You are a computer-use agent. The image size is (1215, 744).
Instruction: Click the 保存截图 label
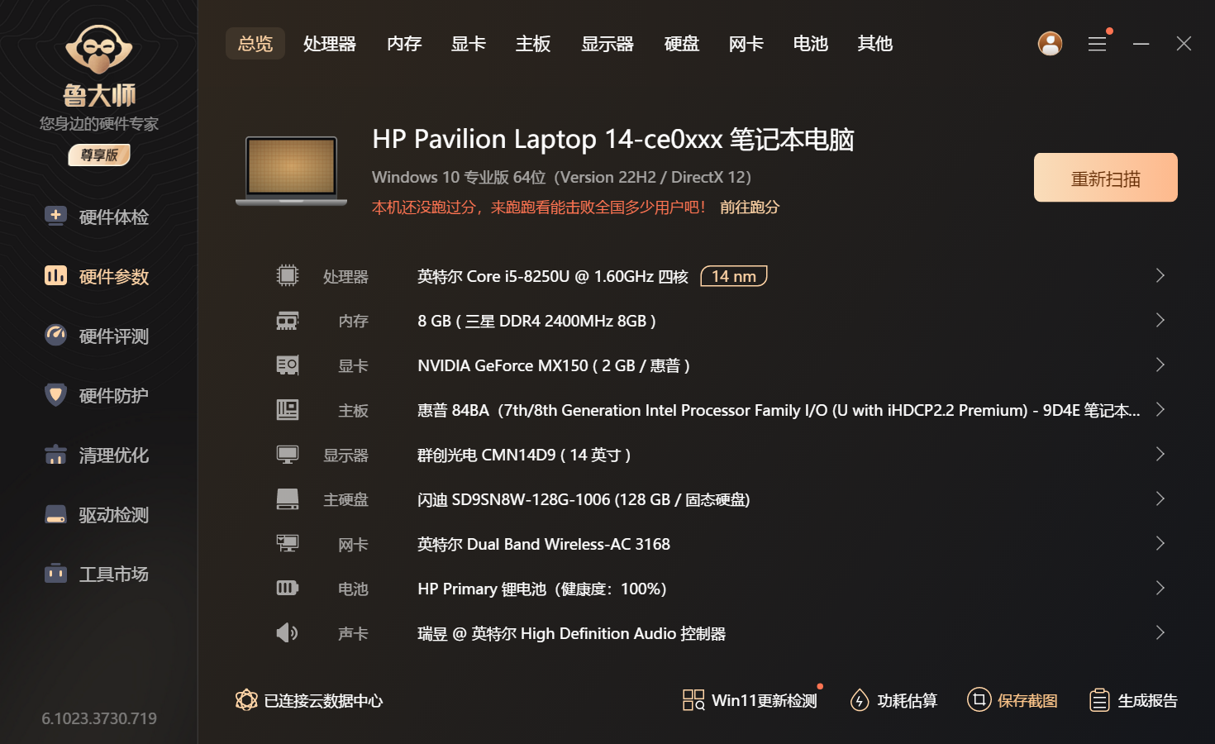coord(1027,701)
